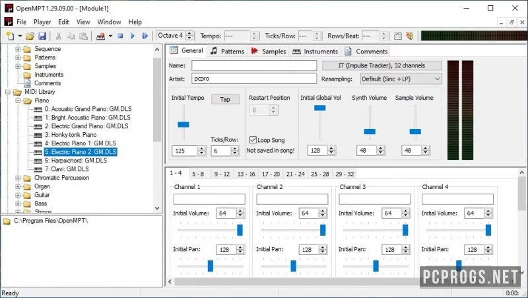Click the Paste toolbar icon
Viewport: 528px width, 298px height.
pos(83,36)
